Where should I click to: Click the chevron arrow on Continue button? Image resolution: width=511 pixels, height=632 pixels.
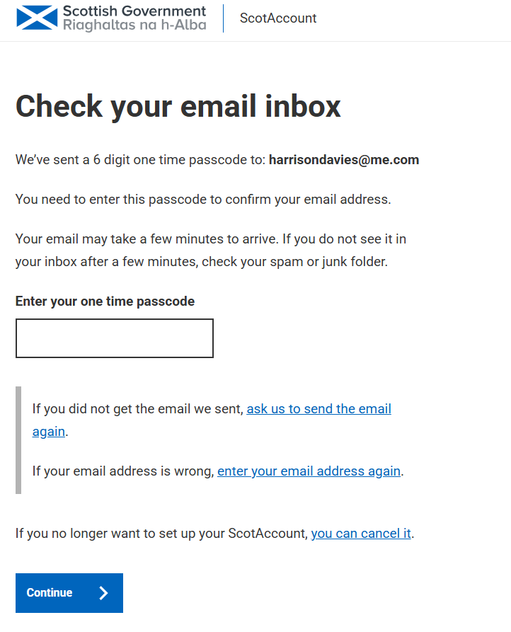[103, 593]
